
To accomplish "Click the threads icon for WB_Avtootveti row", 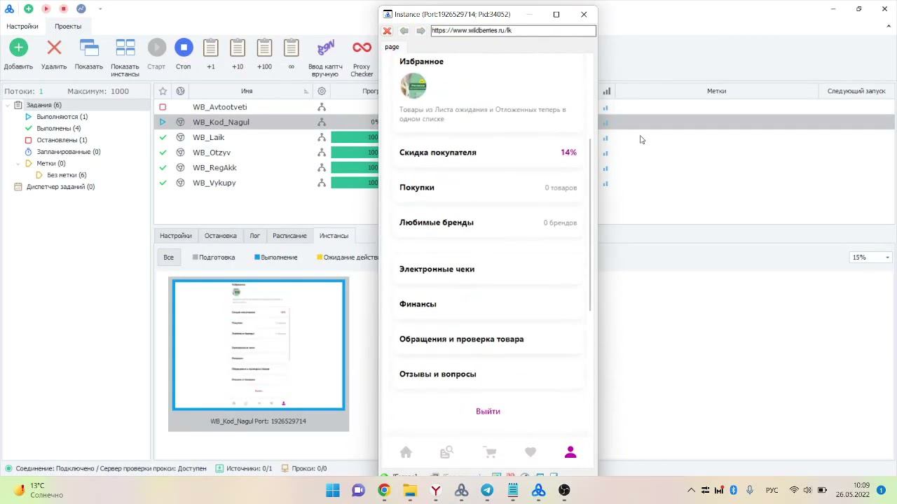I will pos(322,107).
